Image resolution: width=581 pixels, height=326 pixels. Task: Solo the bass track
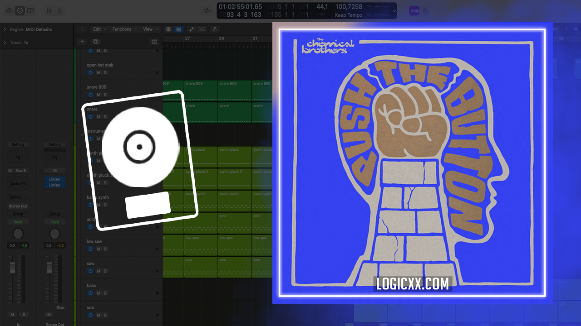[105, 293]
